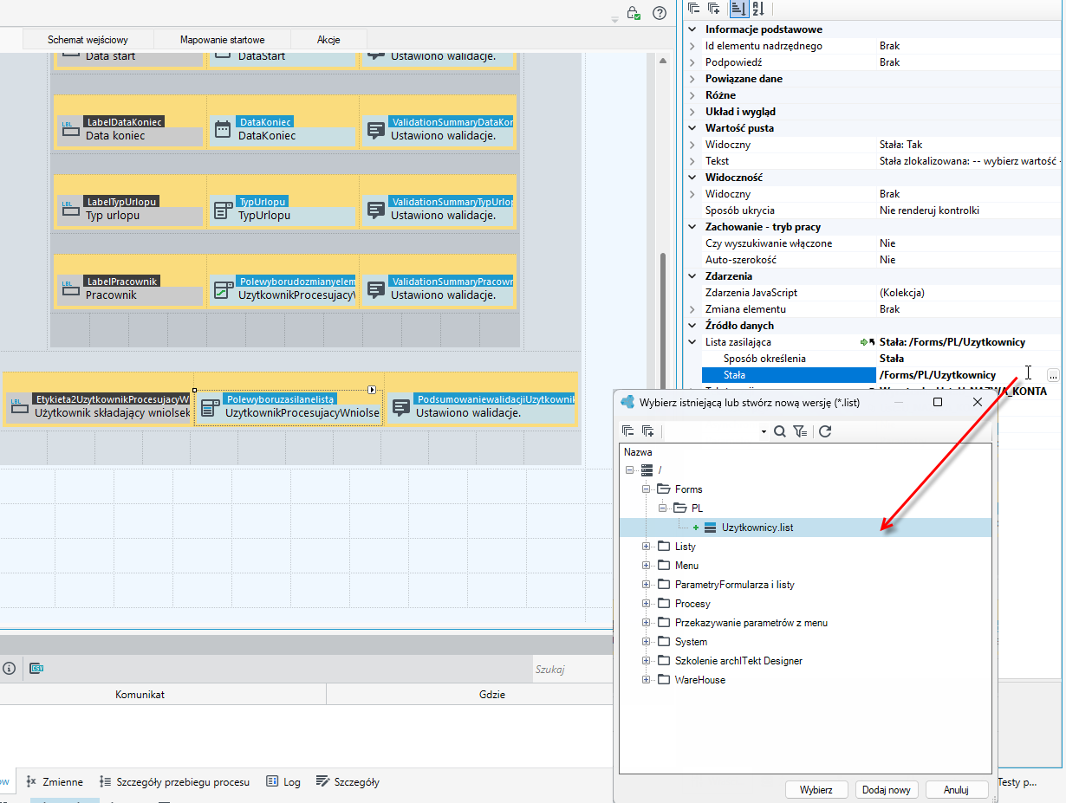Expand the Listy folder in the tree
The image size is (1066, 803).
[646, 547]
